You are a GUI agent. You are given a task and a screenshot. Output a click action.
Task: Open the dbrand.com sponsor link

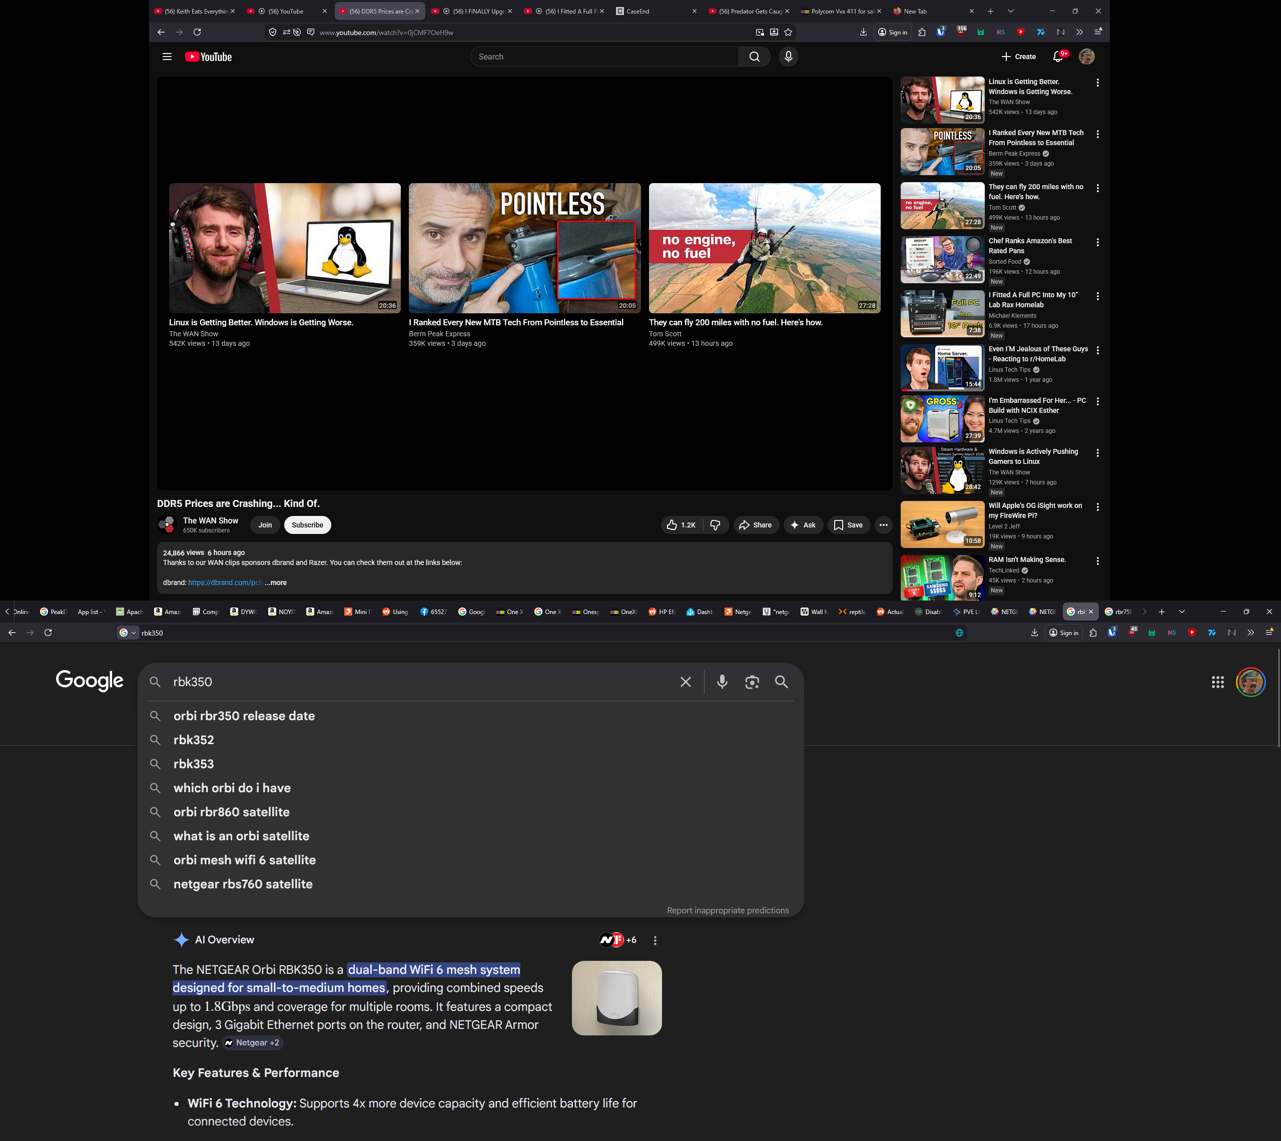tap(225, 583)
